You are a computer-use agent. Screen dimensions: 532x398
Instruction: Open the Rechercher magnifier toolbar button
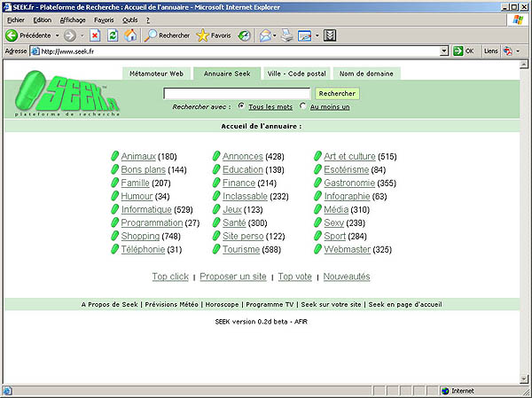[x=167, y=35]
